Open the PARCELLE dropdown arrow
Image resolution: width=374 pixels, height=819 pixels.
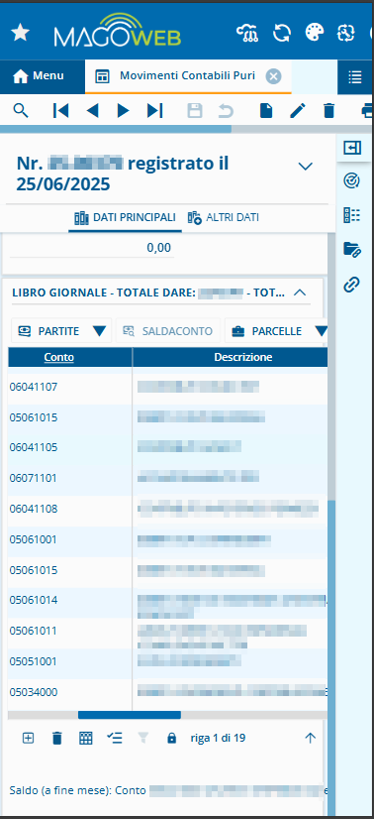(x=321, y=331)
